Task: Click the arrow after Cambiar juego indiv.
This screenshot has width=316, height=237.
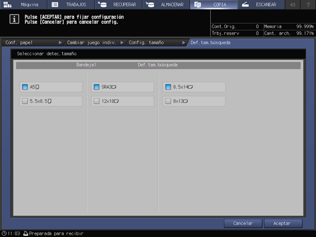Action: click(x=122, y=43)
